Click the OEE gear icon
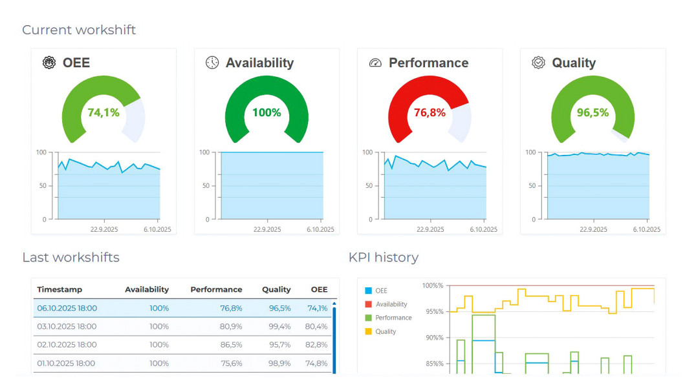The width and height of the screenshot is (696, 390). (x=49, y=63)
